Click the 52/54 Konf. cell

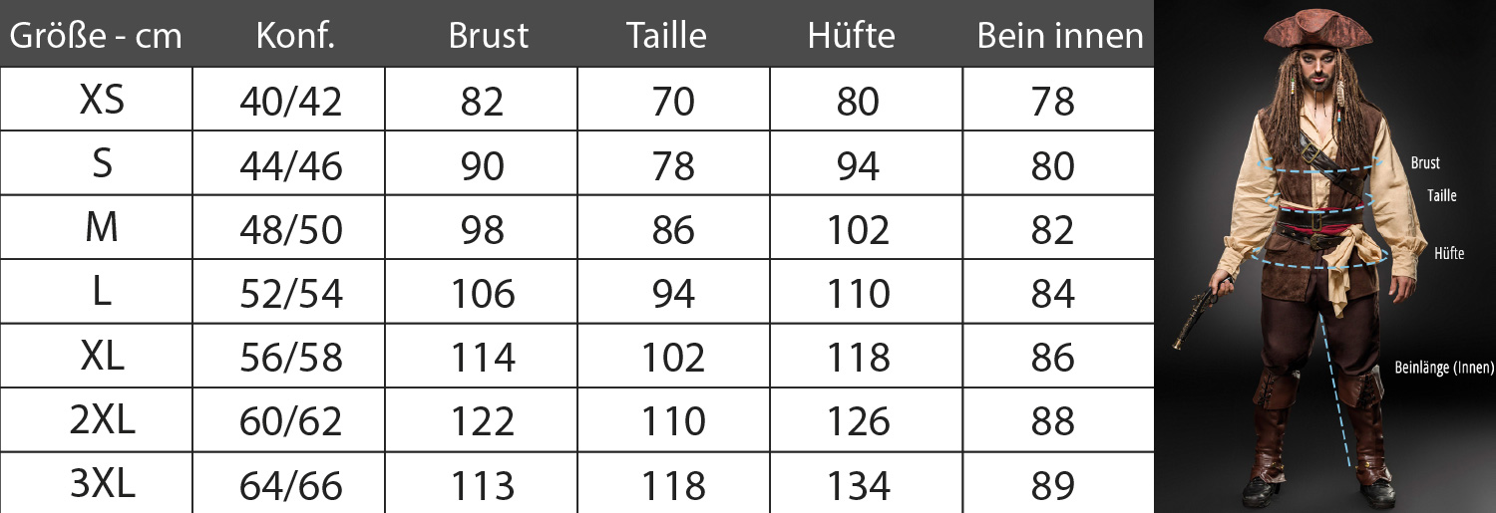[x=290, y=293]
